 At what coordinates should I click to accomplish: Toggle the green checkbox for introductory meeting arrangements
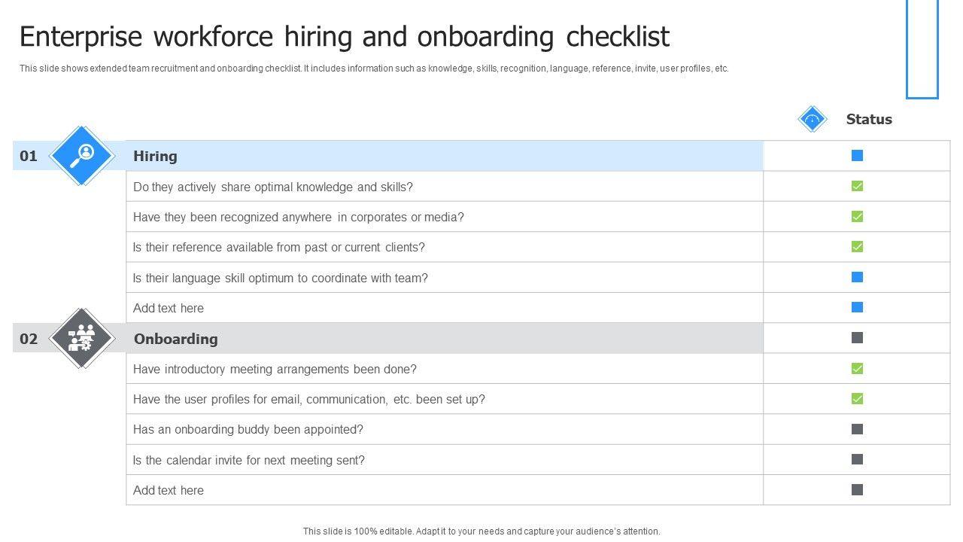pos(857,368)
